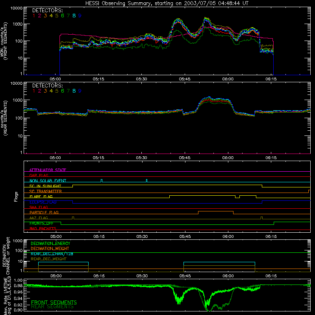Click the REAR SEGMENTS livetime legend label
Viewport: 315px width, 315px height.
pos(52,307)
